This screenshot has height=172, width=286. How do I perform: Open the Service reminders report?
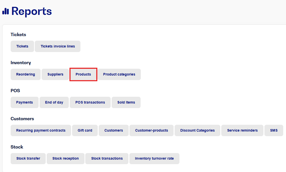(x=242, y=130)
